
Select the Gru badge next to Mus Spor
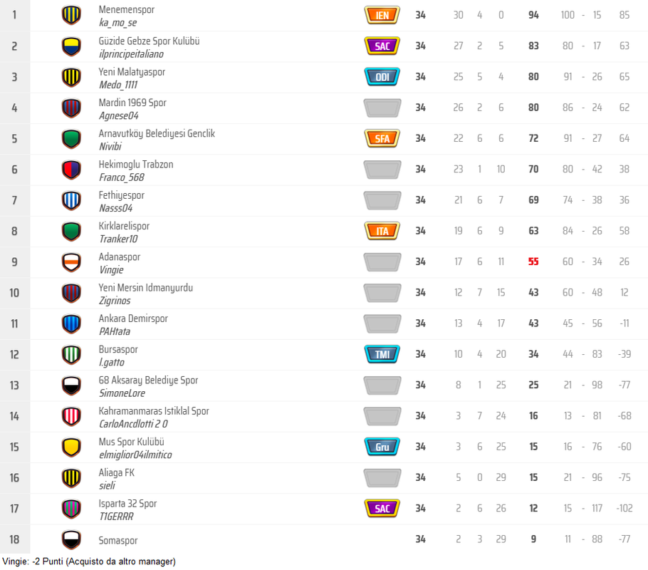pyautogui.click(x=382, y=447)
